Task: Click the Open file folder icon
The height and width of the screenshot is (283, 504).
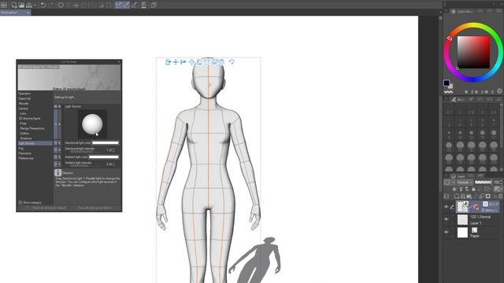Action: pos(21,5)
